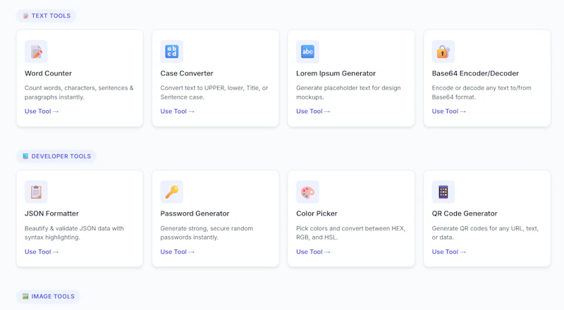Click description 'Convert text to UPPER, lower, Title, or Sentence case.'
564x310 pixels.
(x=214, y=92)
